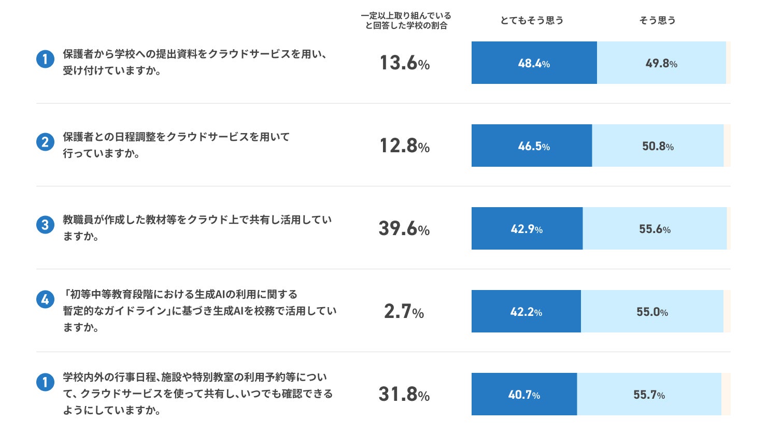Select the とてもそう思う column header
The image size is (767, 435).
pos(532,20)
